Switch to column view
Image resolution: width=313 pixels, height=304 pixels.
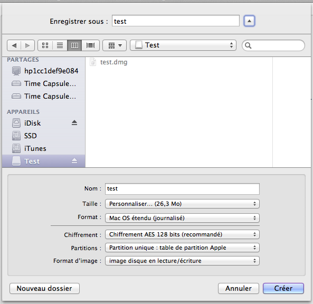point(74,45)
